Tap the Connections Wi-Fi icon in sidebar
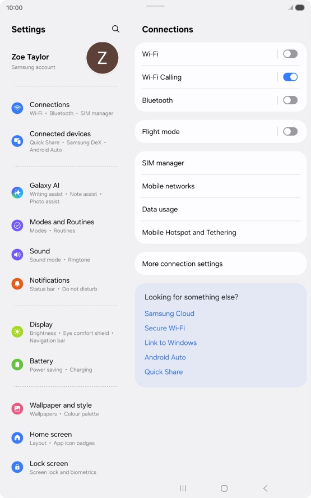This screenshot has width=311, height=498. point(17,108)
